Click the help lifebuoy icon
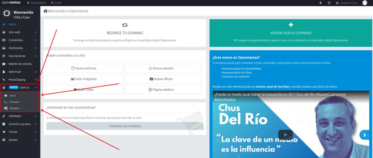This screenshot has height=158, width=373. pos(329,3)
